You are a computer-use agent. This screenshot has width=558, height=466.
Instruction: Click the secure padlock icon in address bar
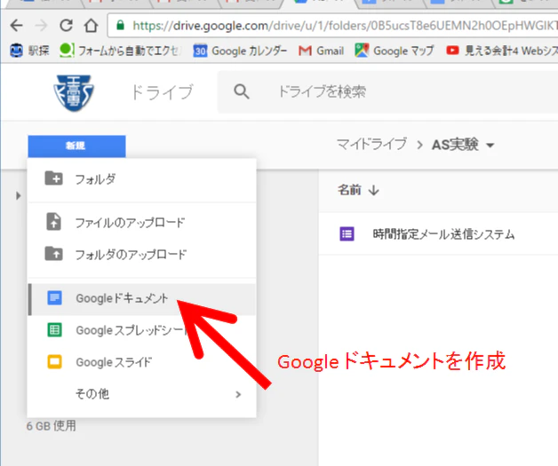pyautogui.click(x=120, y=25)
